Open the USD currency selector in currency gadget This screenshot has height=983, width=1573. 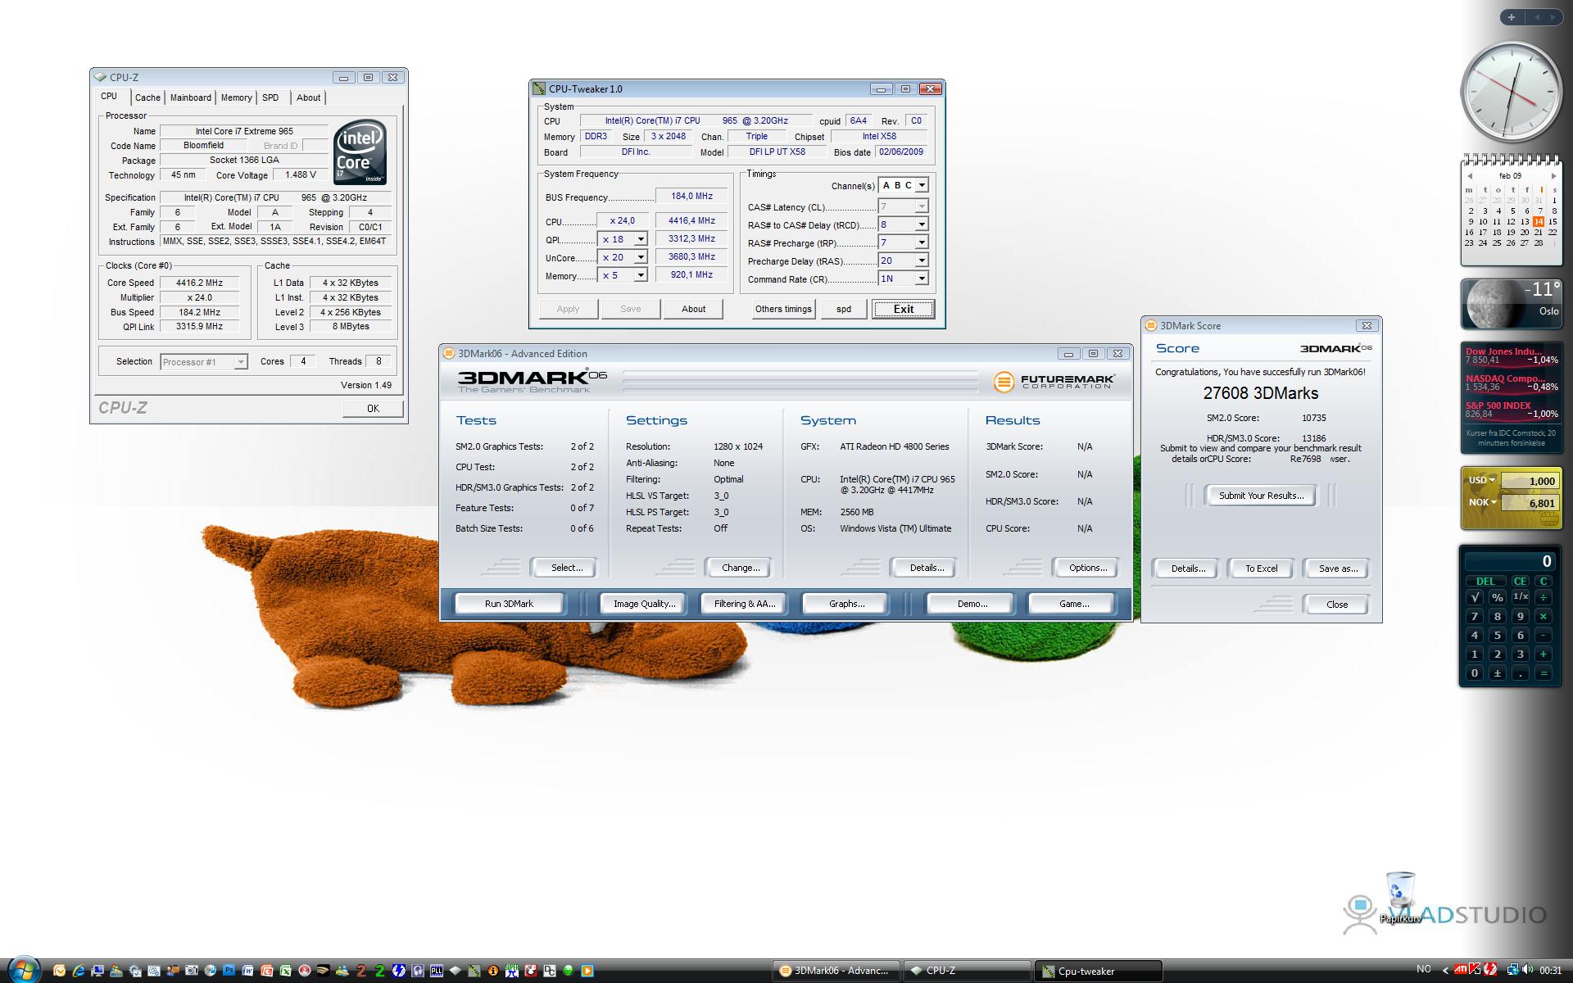[1481, 480]
